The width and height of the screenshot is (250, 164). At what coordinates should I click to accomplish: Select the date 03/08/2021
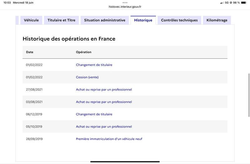(34, 102)
